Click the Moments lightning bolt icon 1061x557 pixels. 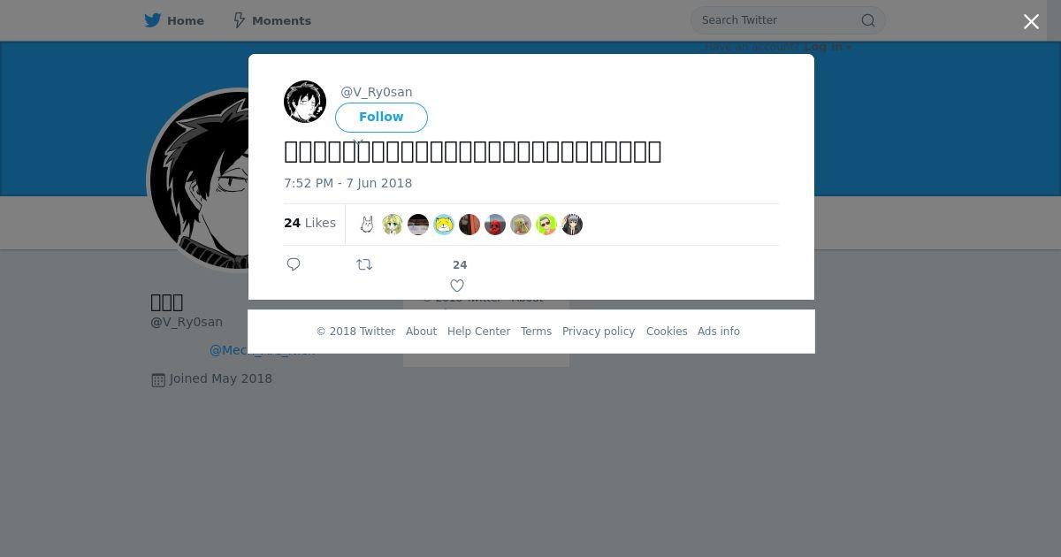click(239, 20)
